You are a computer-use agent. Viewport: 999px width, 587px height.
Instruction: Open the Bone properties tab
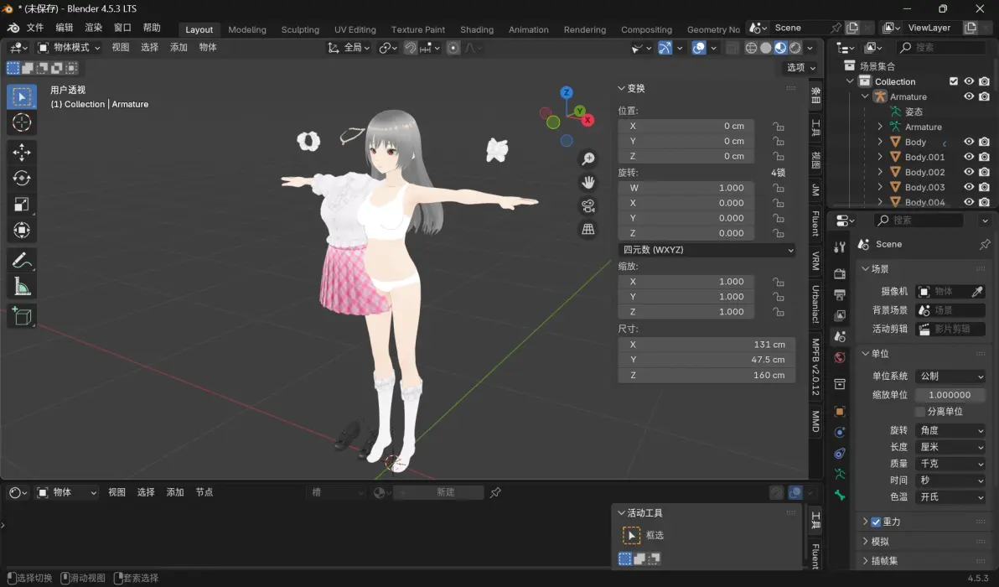[840, 496]
